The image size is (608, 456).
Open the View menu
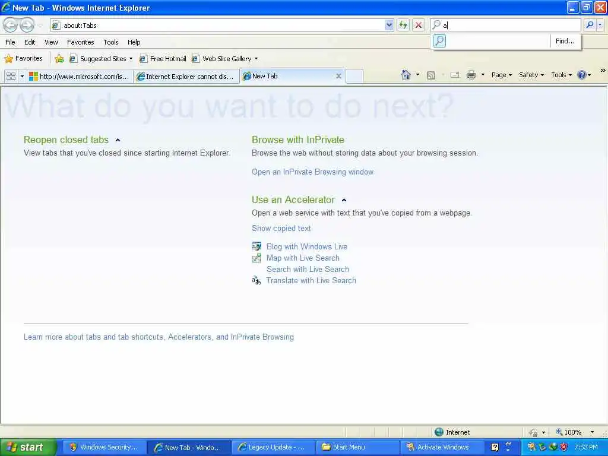(51, 42)
